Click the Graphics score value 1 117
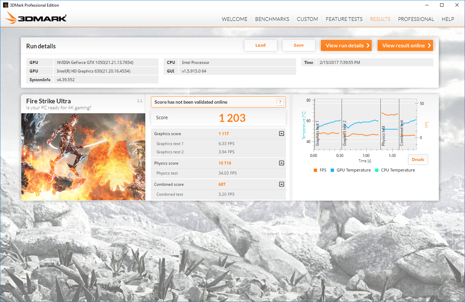Screen dimensions: 465x302 click(224, 134)
